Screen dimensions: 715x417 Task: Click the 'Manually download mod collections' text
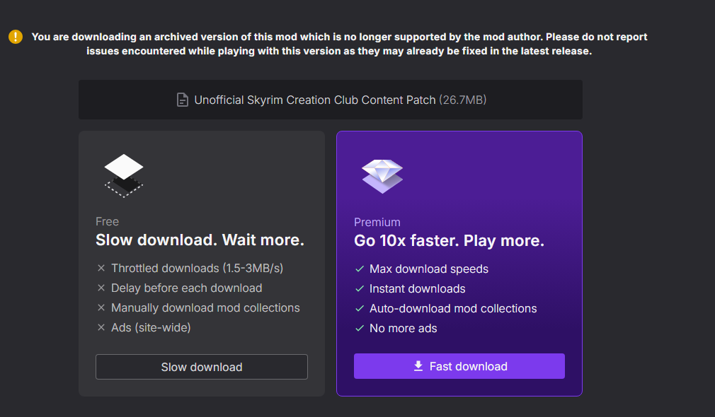point(205,307)
